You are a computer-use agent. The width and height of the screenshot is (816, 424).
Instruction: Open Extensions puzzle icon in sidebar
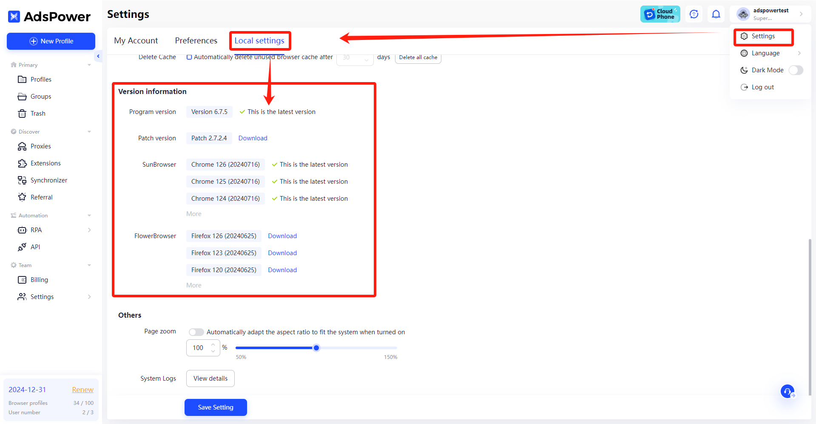pyautogui.click(x=22, y=163)
